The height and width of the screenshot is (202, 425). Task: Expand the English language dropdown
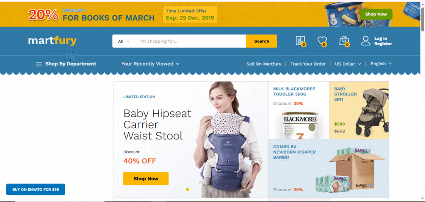(x=381, y=63)
